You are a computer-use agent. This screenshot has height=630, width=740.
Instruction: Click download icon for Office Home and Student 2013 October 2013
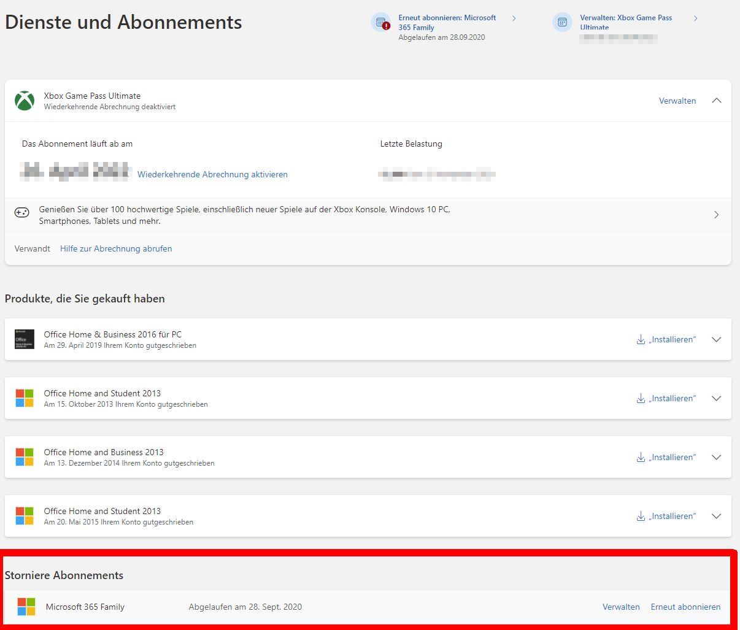coord(641,398)
